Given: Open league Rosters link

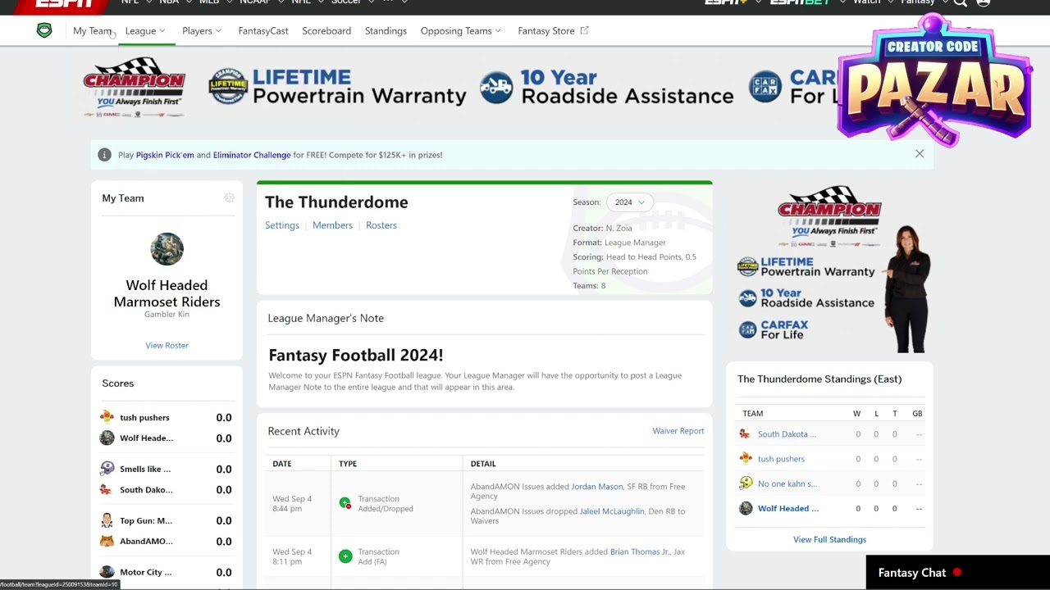Looking at the screenshot, I should click(x=381, y=225).
